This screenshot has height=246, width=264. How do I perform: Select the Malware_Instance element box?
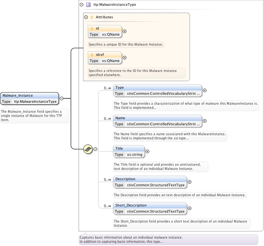[x=30, y=95]
